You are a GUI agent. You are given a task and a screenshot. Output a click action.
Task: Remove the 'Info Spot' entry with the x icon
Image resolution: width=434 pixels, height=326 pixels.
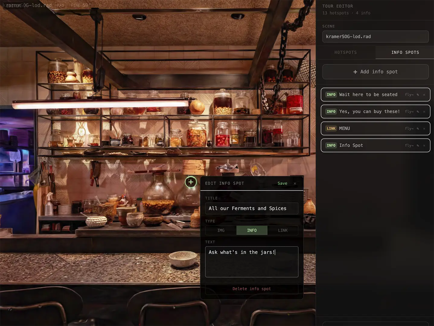point(424,145)
